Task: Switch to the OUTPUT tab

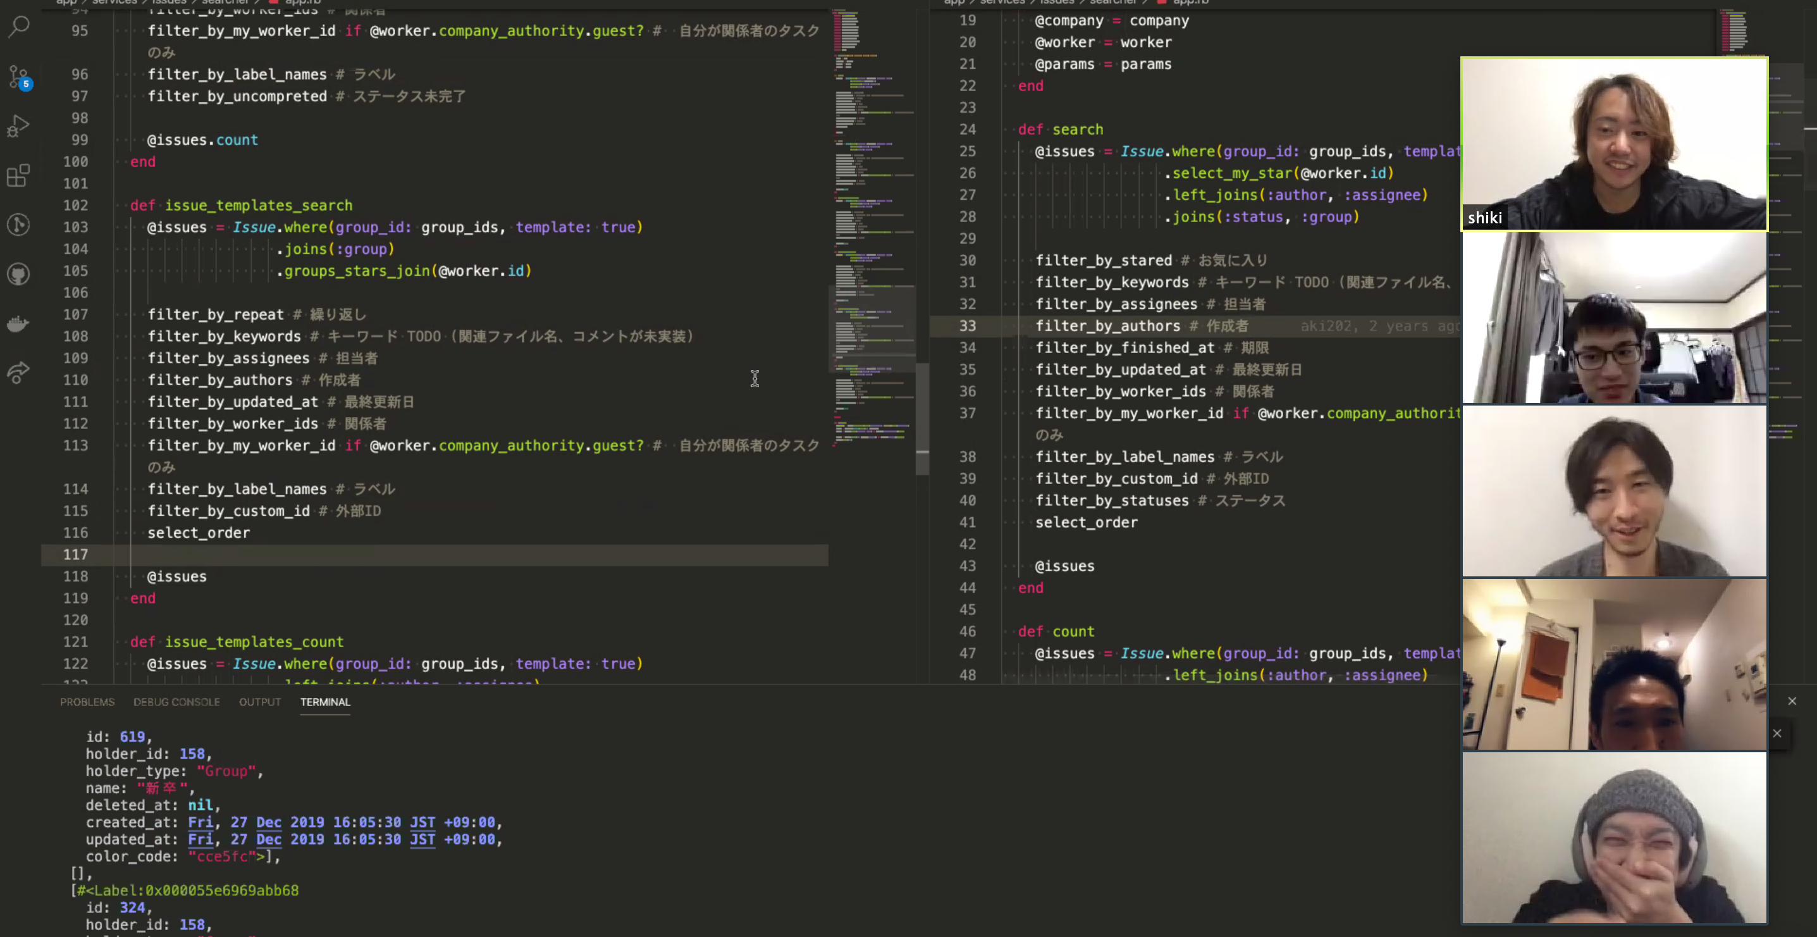Action: [x=259, y=702]
